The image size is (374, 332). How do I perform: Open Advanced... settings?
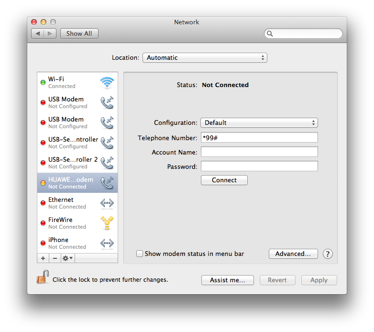coord(293,254)
